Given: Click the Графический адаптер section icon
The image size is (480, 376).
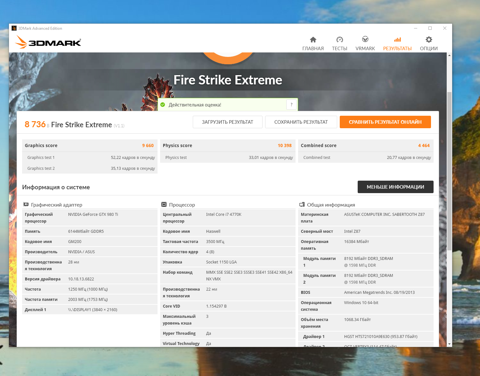Looking at the screenshot, I should [x=26, y=205].
